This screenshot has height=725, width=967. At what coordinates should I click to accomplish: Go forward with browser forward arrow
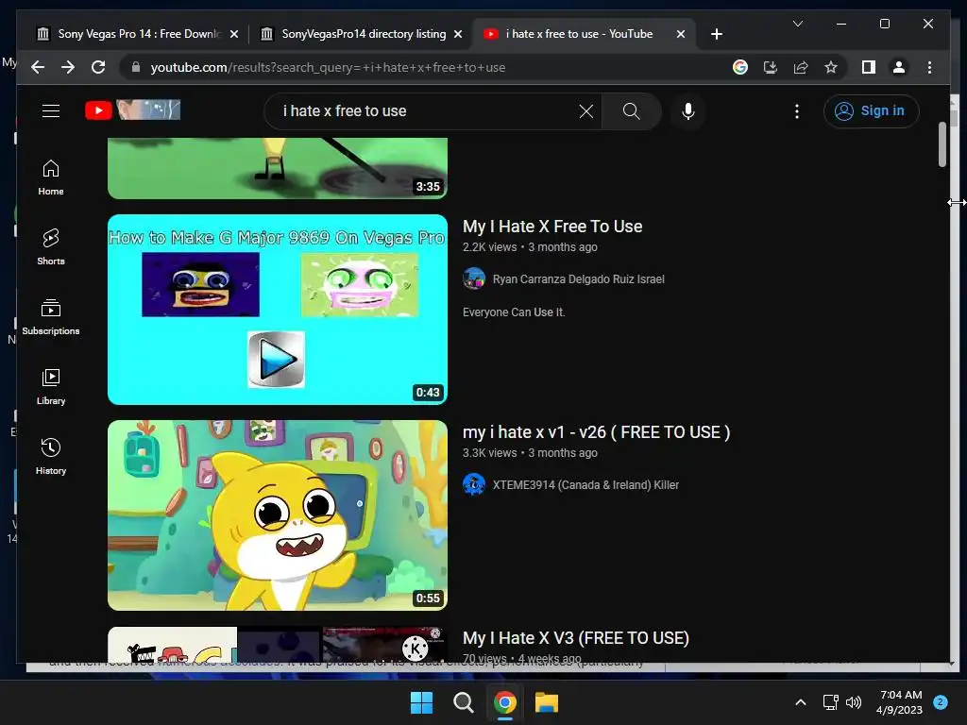click(68, 67)
